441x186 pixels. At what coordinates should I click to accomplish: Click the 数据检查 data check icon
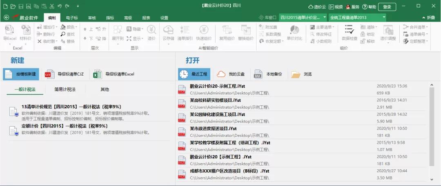349,33
